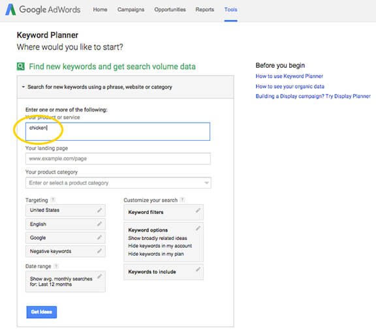Click 'Show broadly related ideas' text
Screen dimensions: 376x332
coord(157,238)
